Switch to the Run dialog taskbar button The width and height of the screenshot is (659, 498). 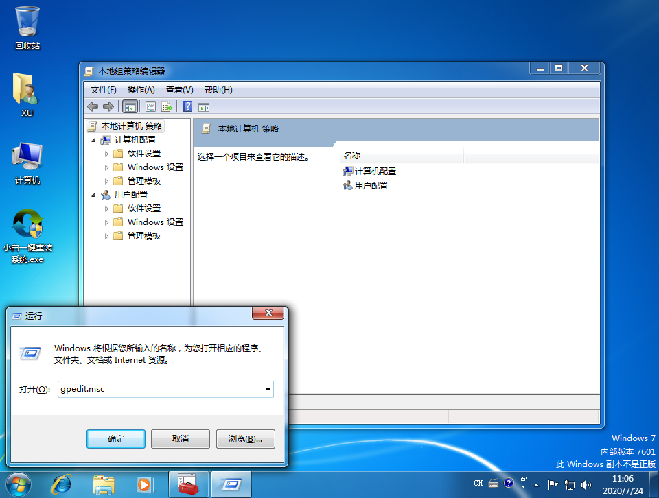[231, 484]
